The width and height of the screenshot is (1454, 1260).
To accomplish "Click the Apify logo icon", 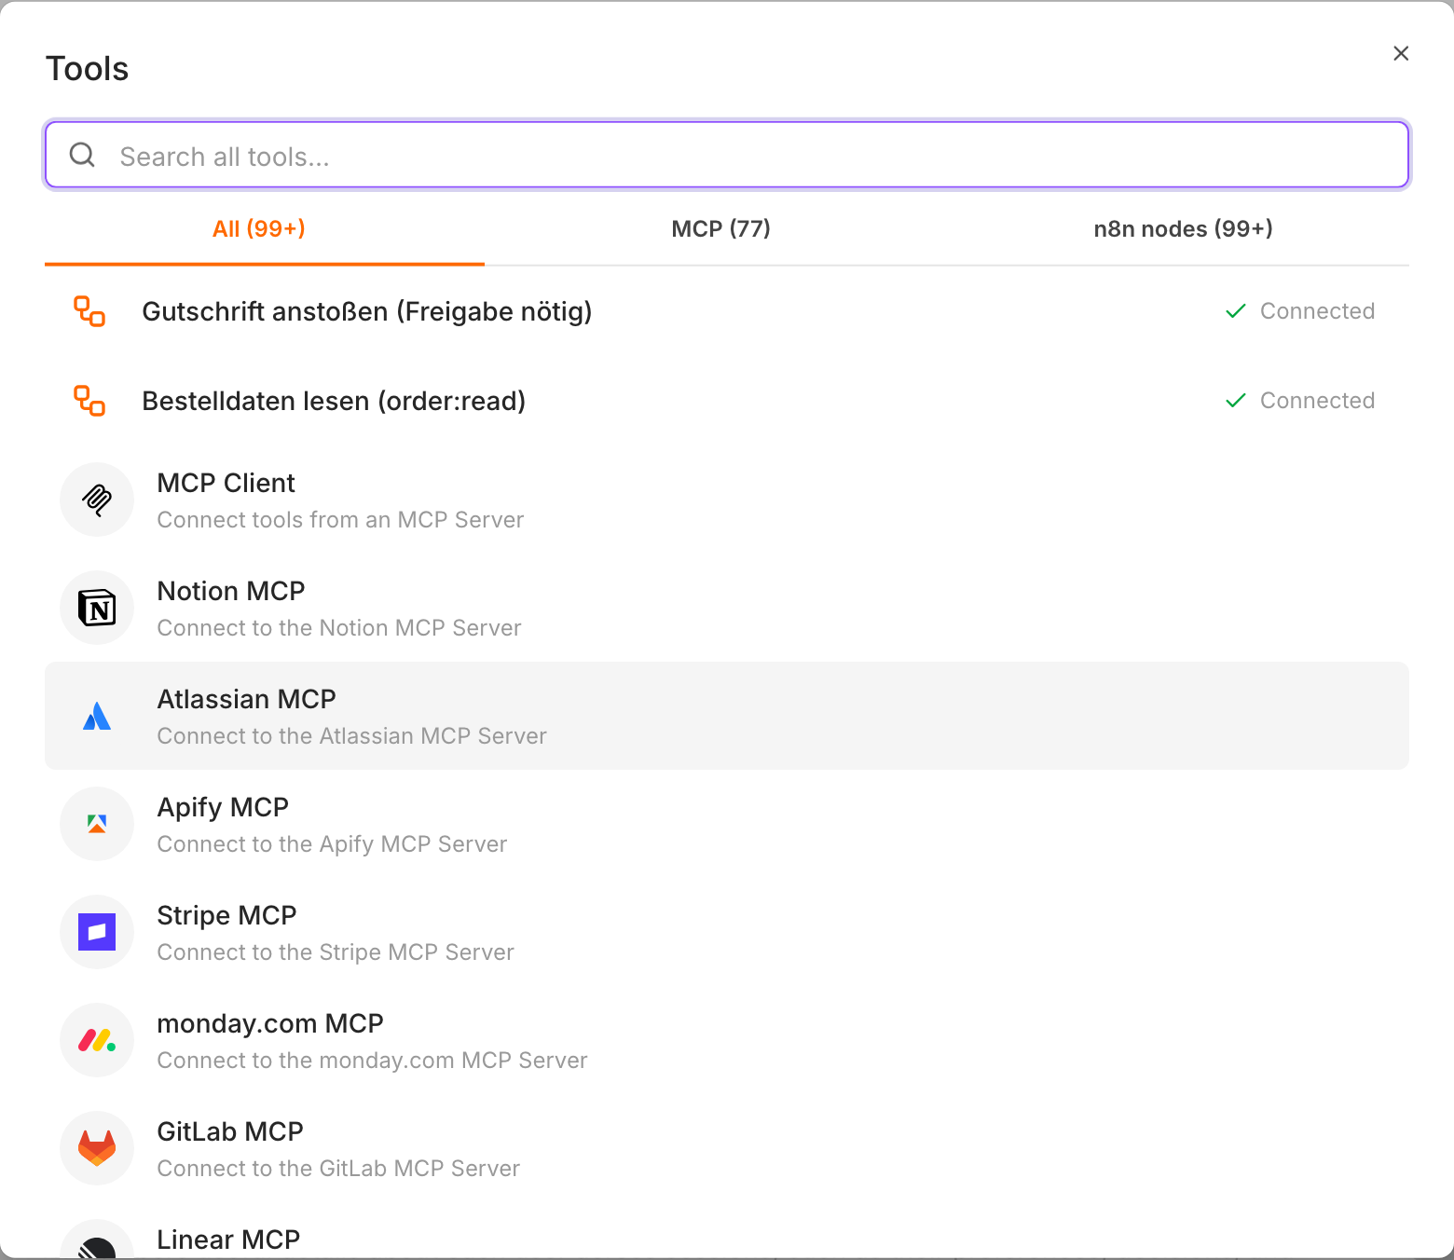I will (97, 824).
